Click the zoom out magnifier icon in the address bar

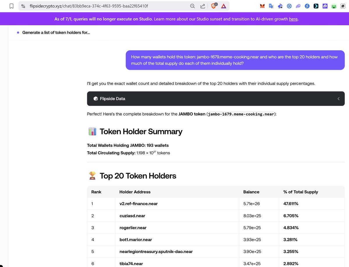[193, 6]
